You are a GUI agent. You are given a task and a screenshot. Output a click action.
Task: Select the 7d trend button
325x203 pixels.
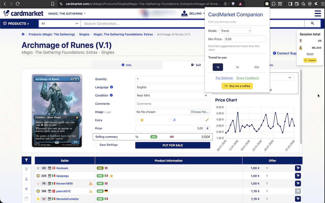point(237,67)
